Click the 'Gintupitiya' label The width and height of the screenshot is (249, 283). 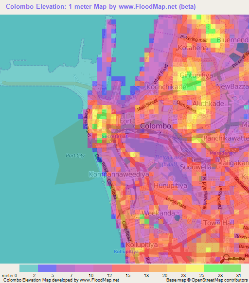(x=196, y=75)
